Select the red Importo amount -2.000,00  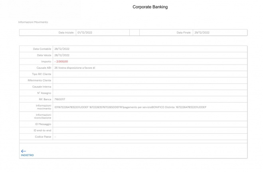pos(61,61)
